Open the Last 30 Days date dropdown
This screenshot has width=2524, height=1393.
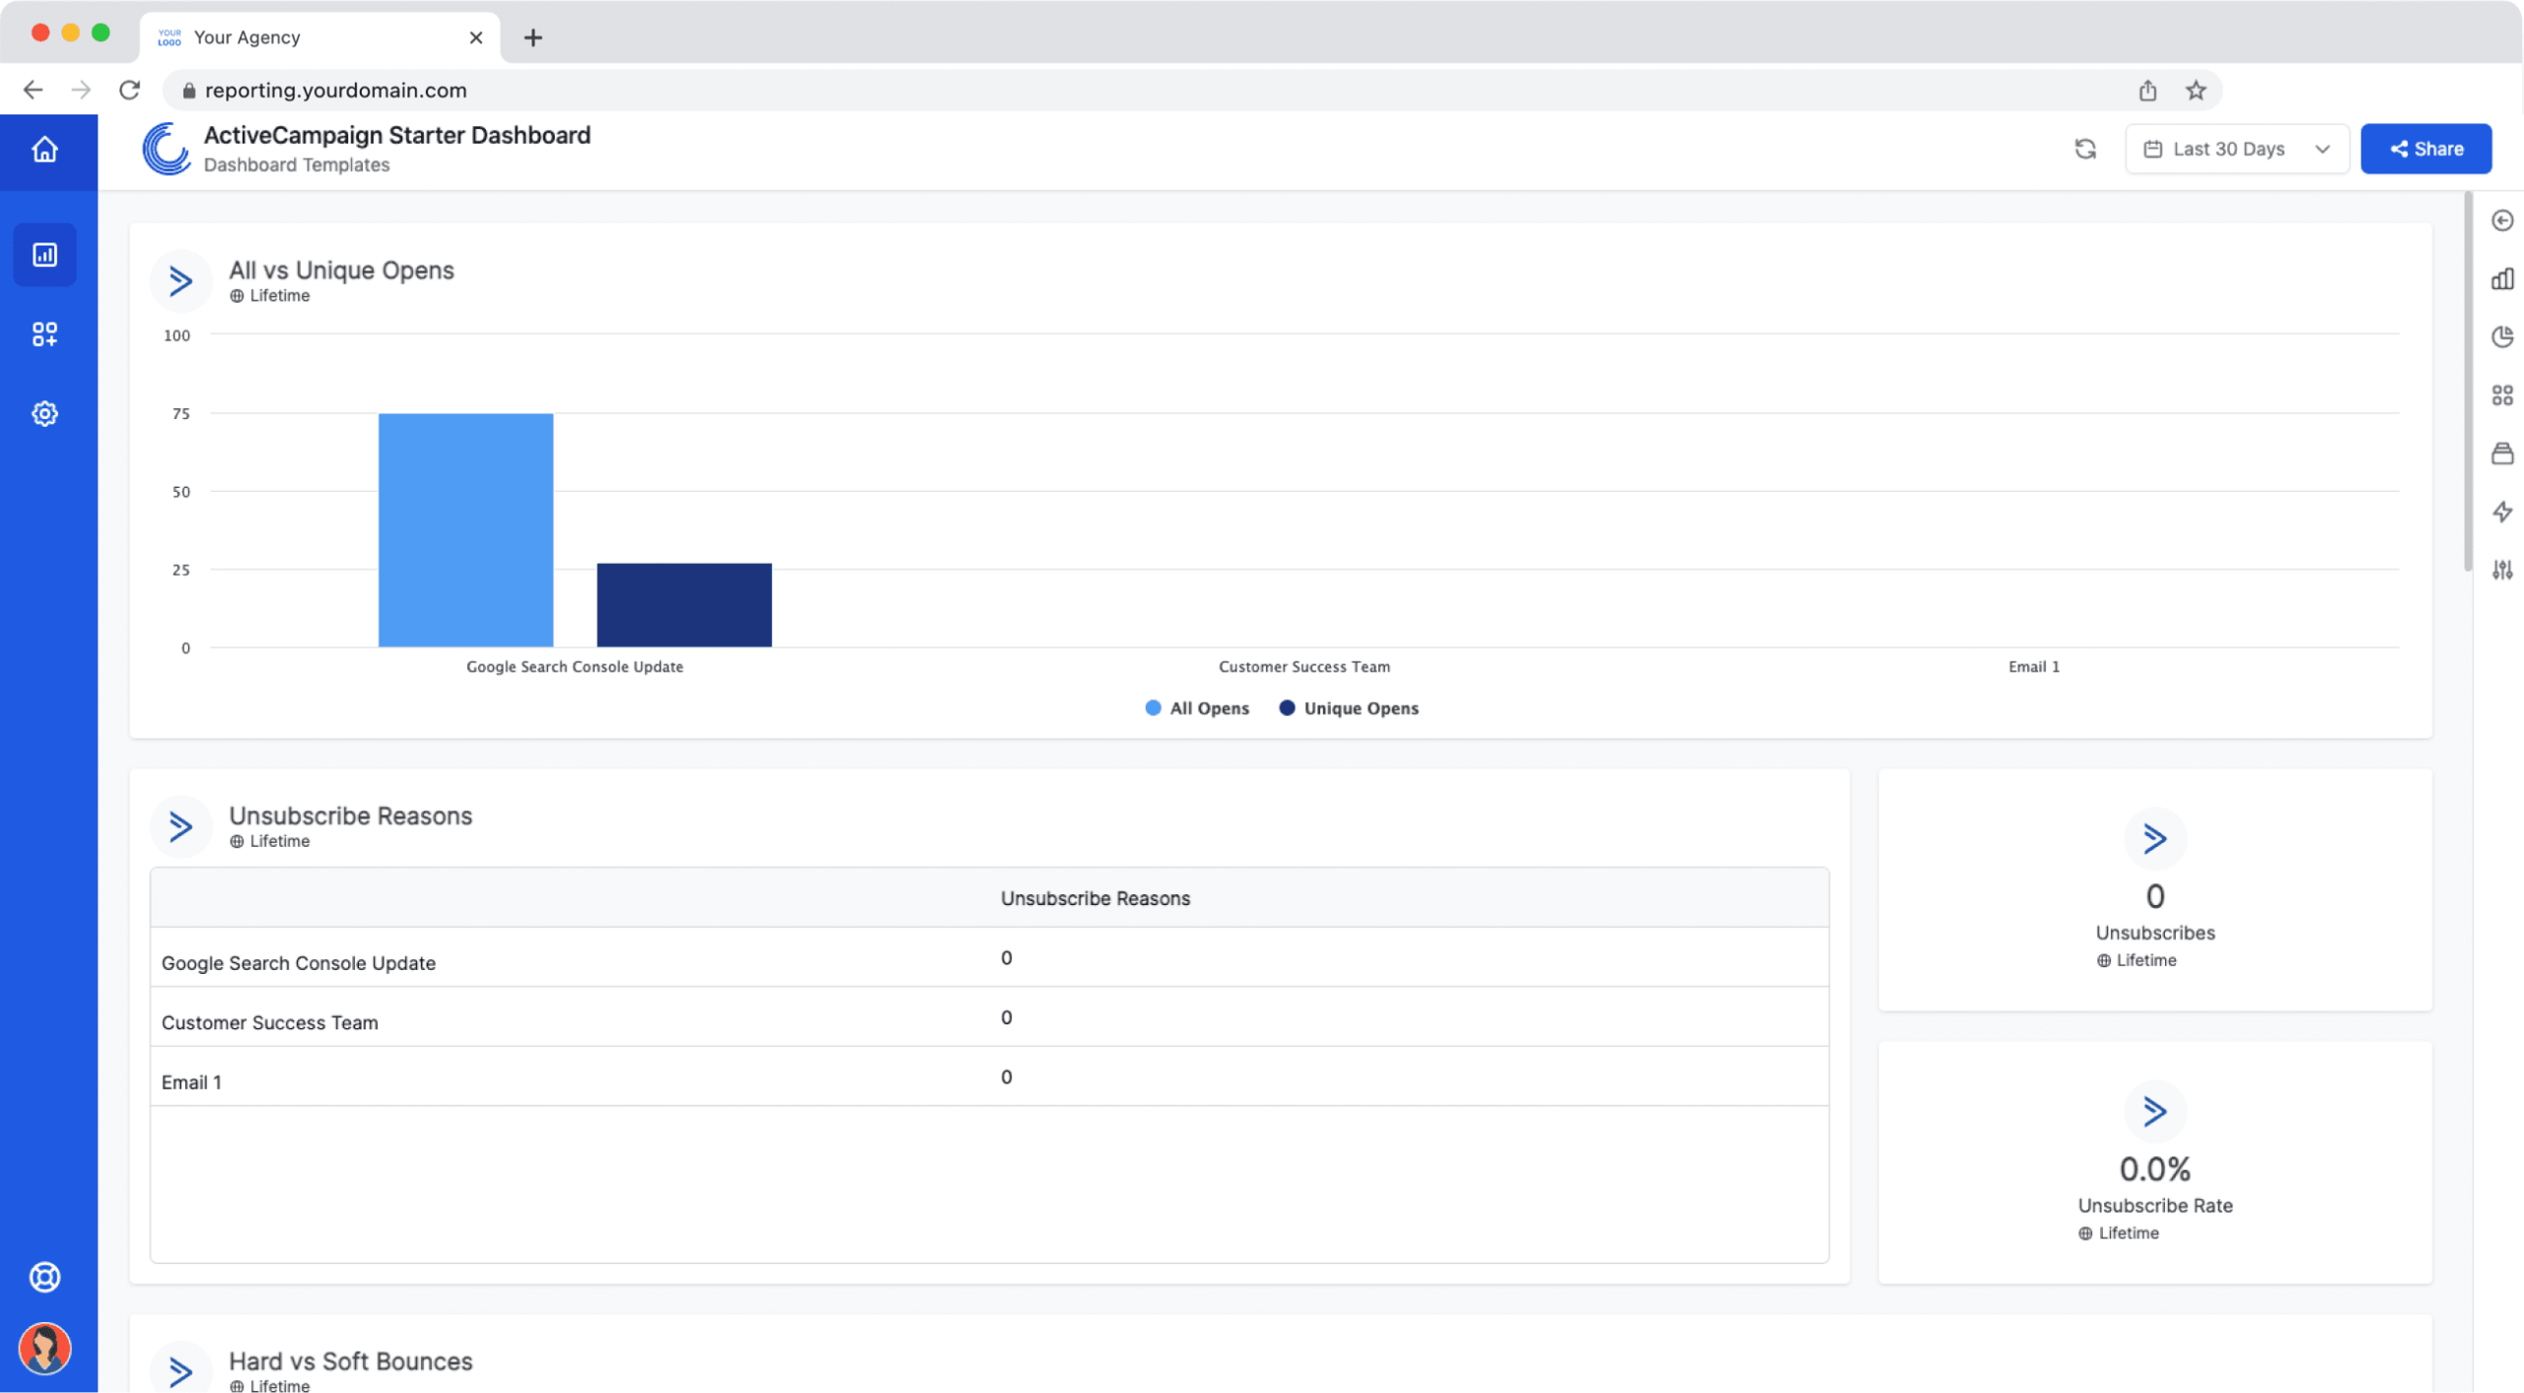[x=2236, y=149]
